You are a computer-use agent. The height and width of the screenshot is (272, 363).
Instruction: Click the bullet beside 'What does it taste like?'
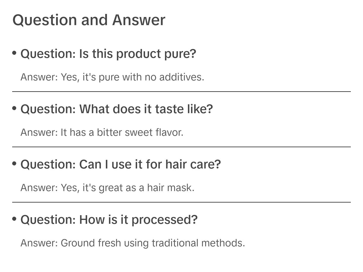coord(14,108)
